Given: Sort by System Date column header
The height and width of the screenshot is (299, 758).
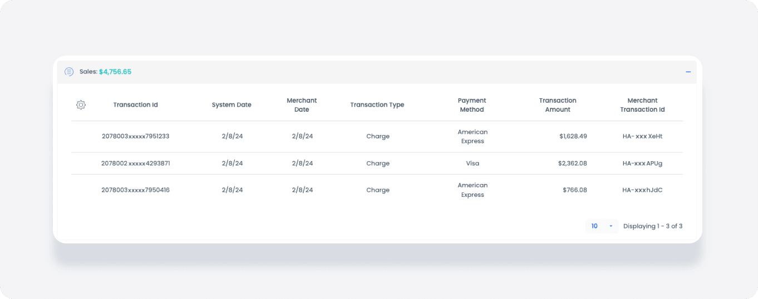Looking at the screenshot, I should pos(232,105).
